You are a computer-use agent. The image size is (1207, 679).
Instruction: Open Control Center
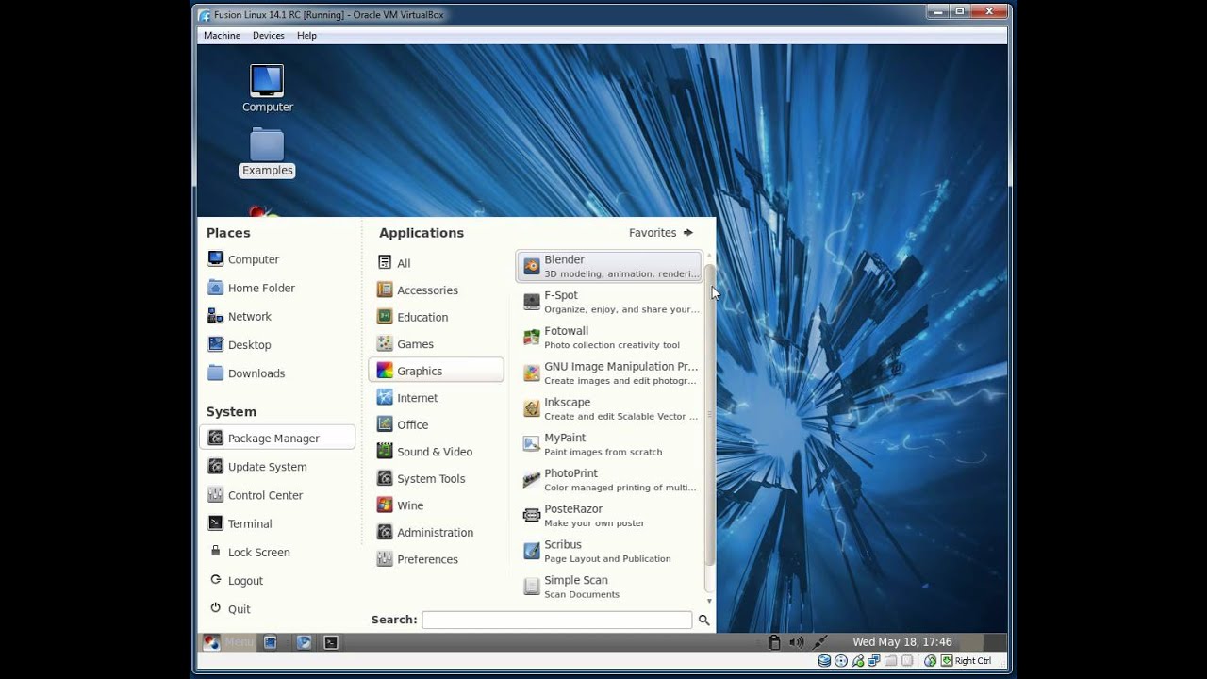277,495
